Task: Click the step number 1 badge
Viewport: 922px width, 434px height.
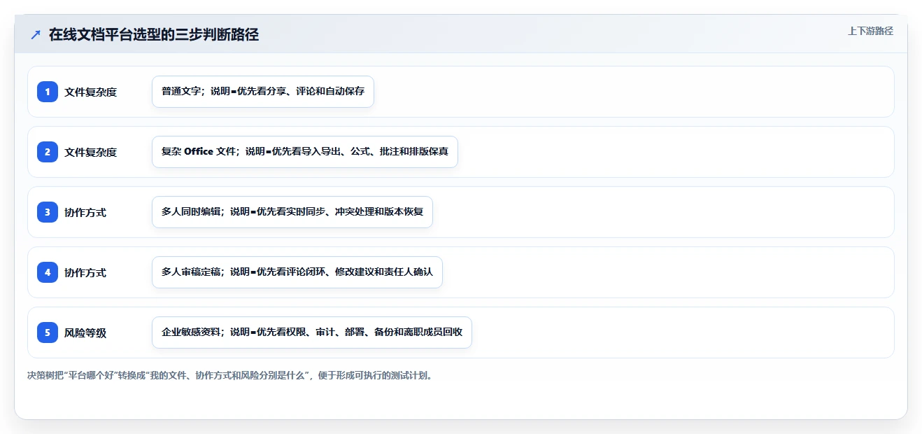Action: (x=48, y=92)
